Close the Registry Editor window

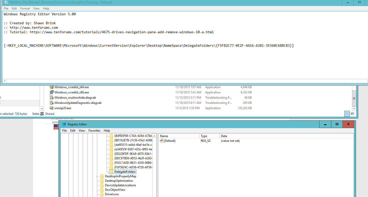348,124
